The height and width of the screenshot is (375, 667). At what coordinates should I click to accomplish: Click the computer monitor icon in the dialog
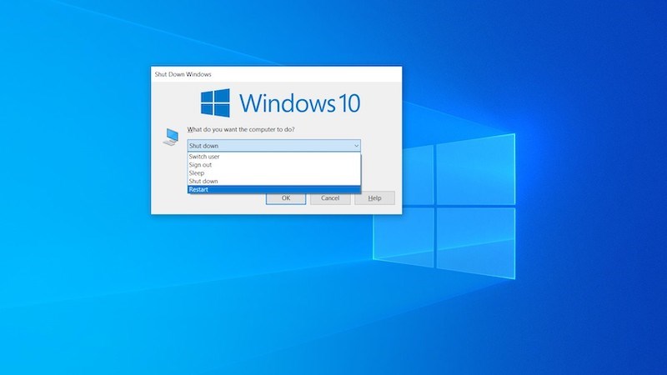point(170,137)
